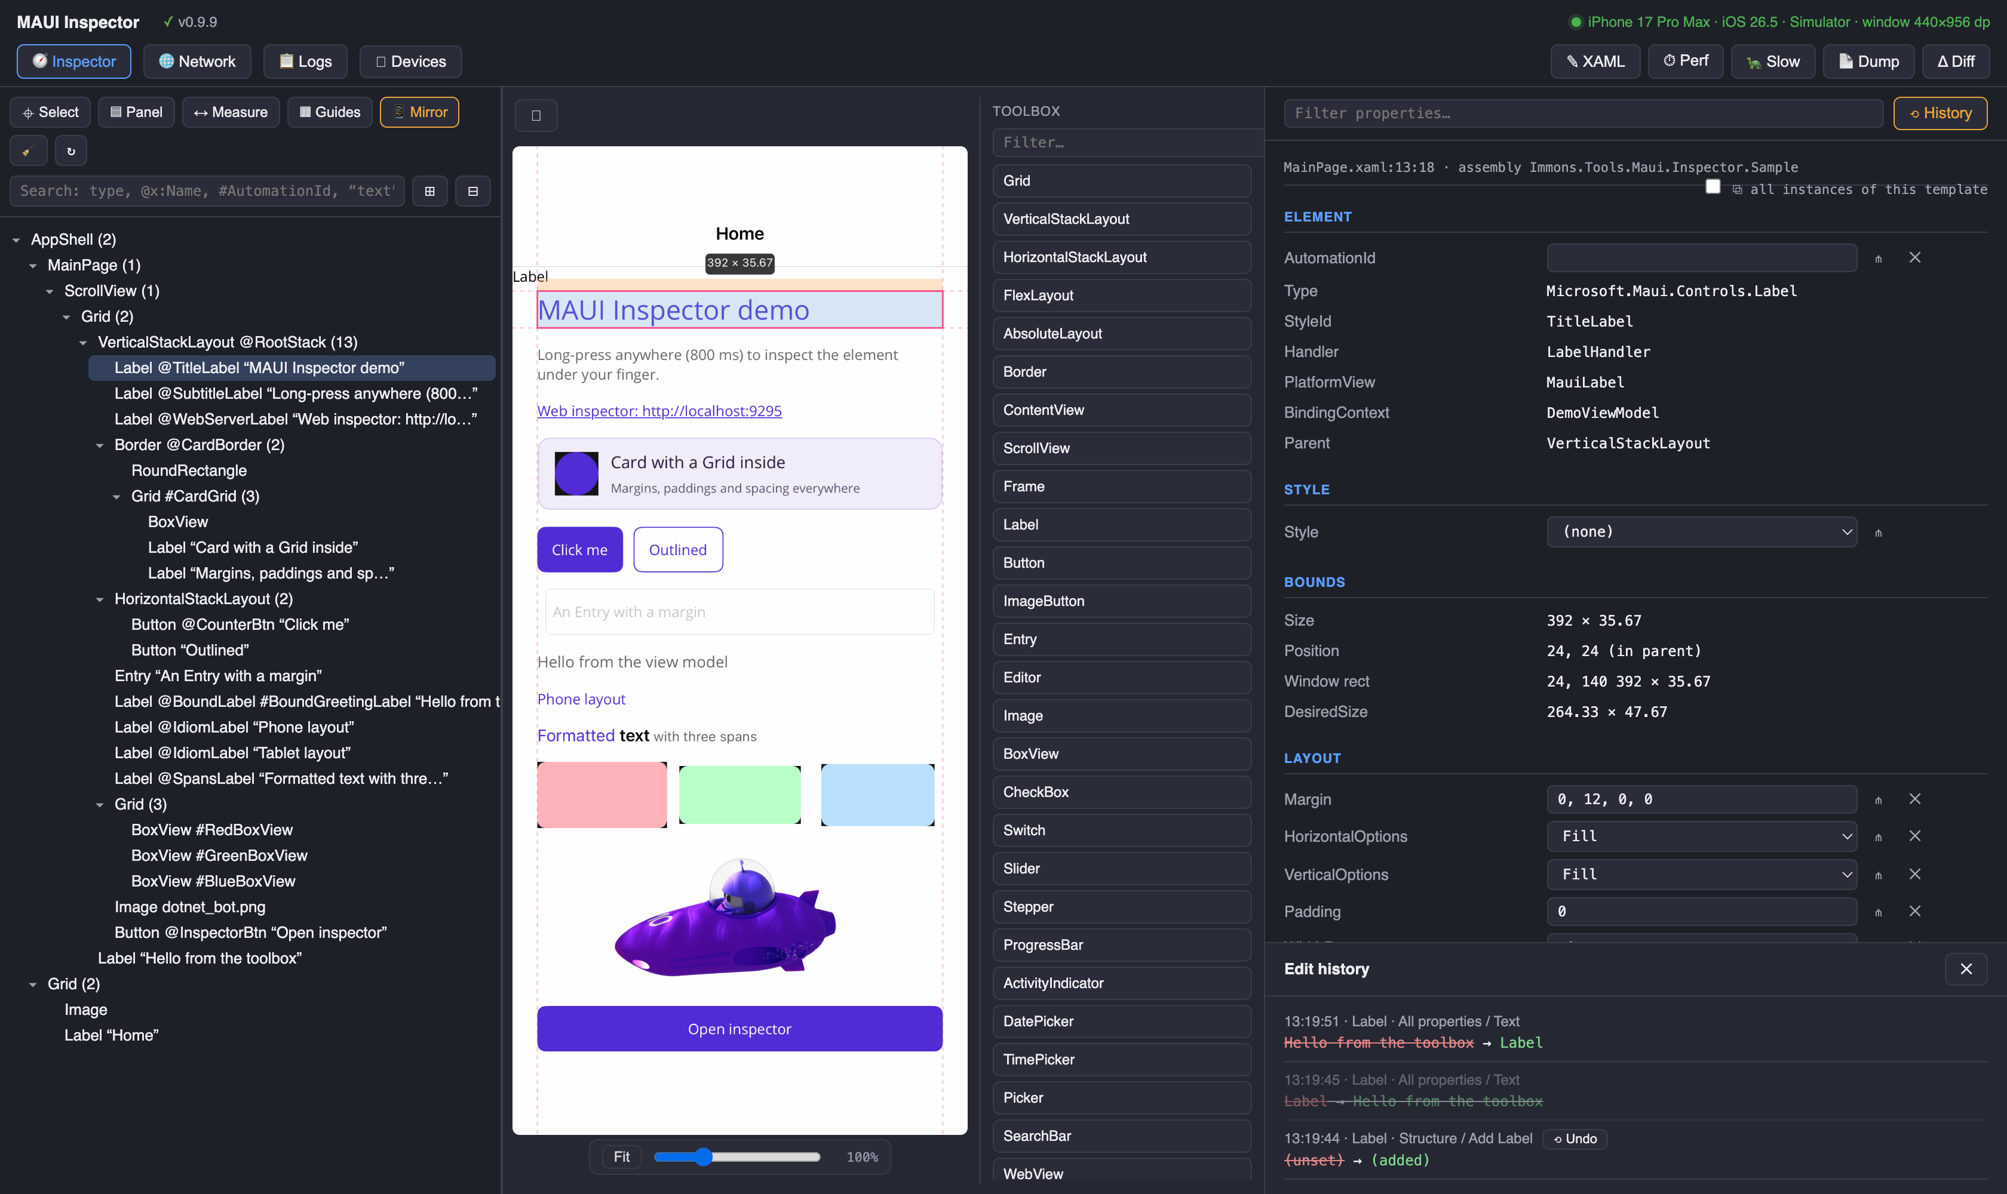Select 'BoxView #RedBoxView' tree item
Image resolution: width=2007 pixels, height=1194 pixels.
[211, 829]
